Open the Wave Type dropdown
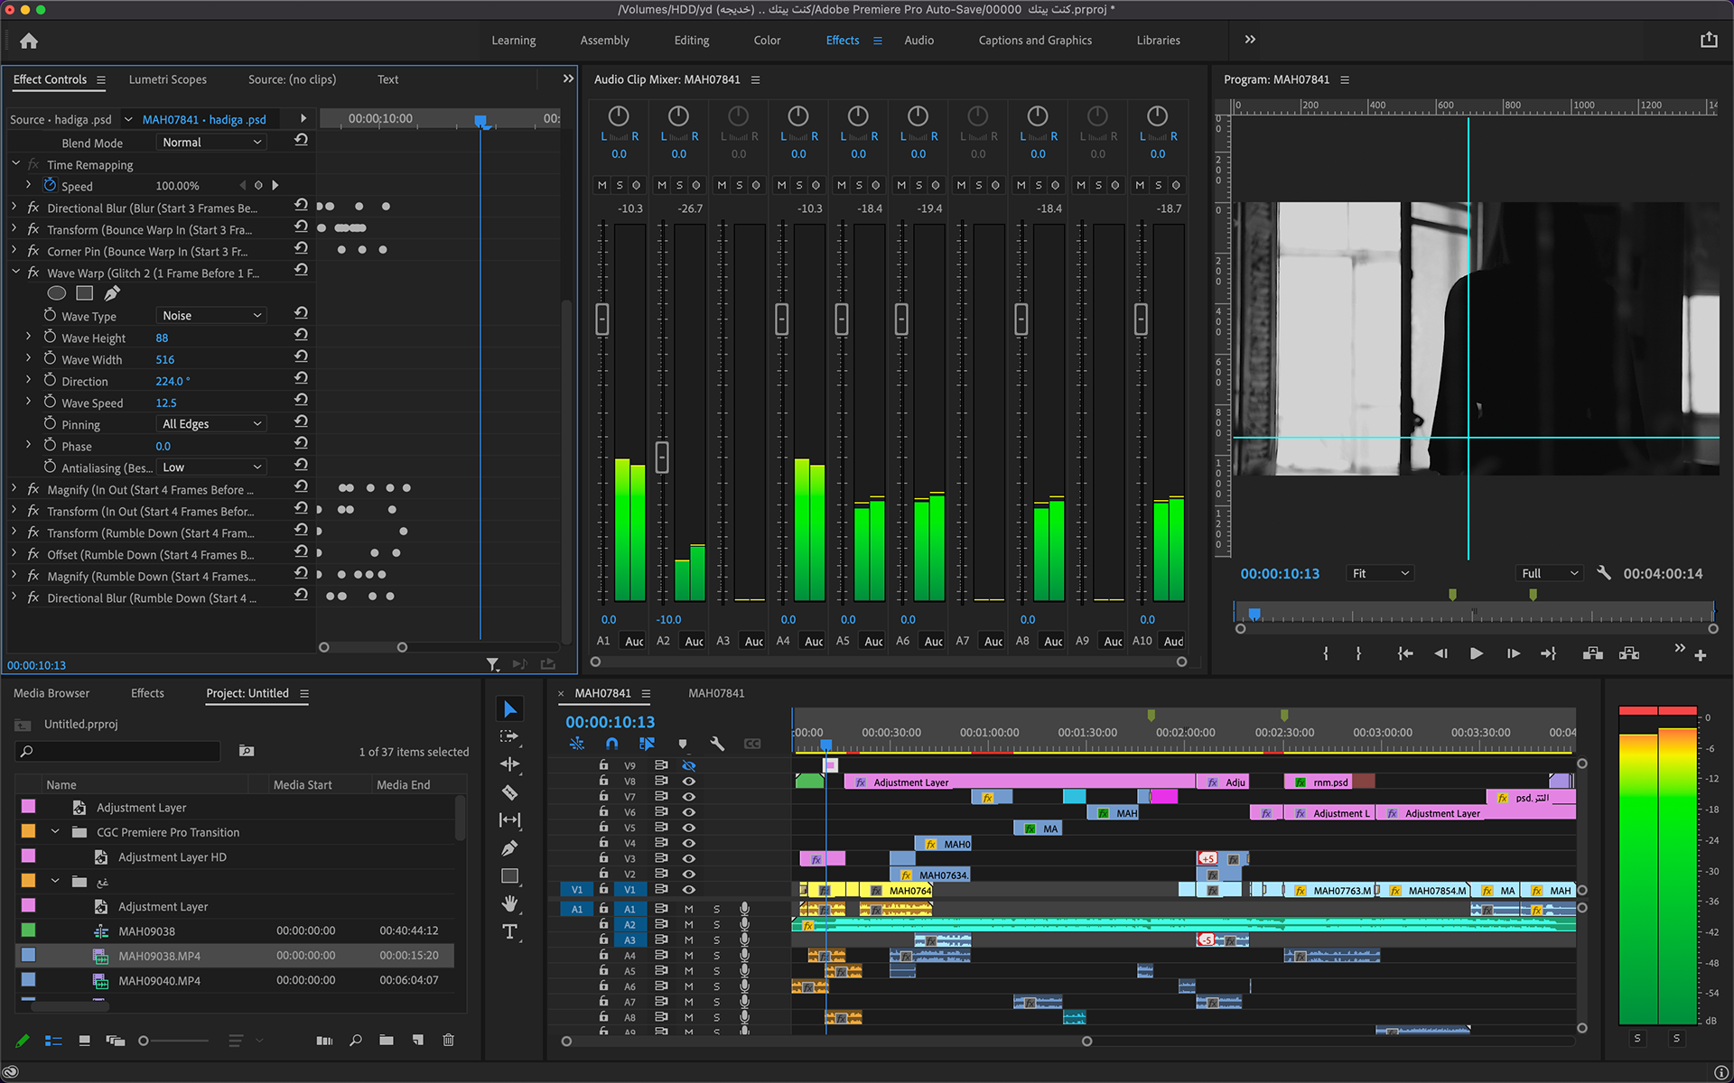The image size is (1734, 1083). coord(212,316)
